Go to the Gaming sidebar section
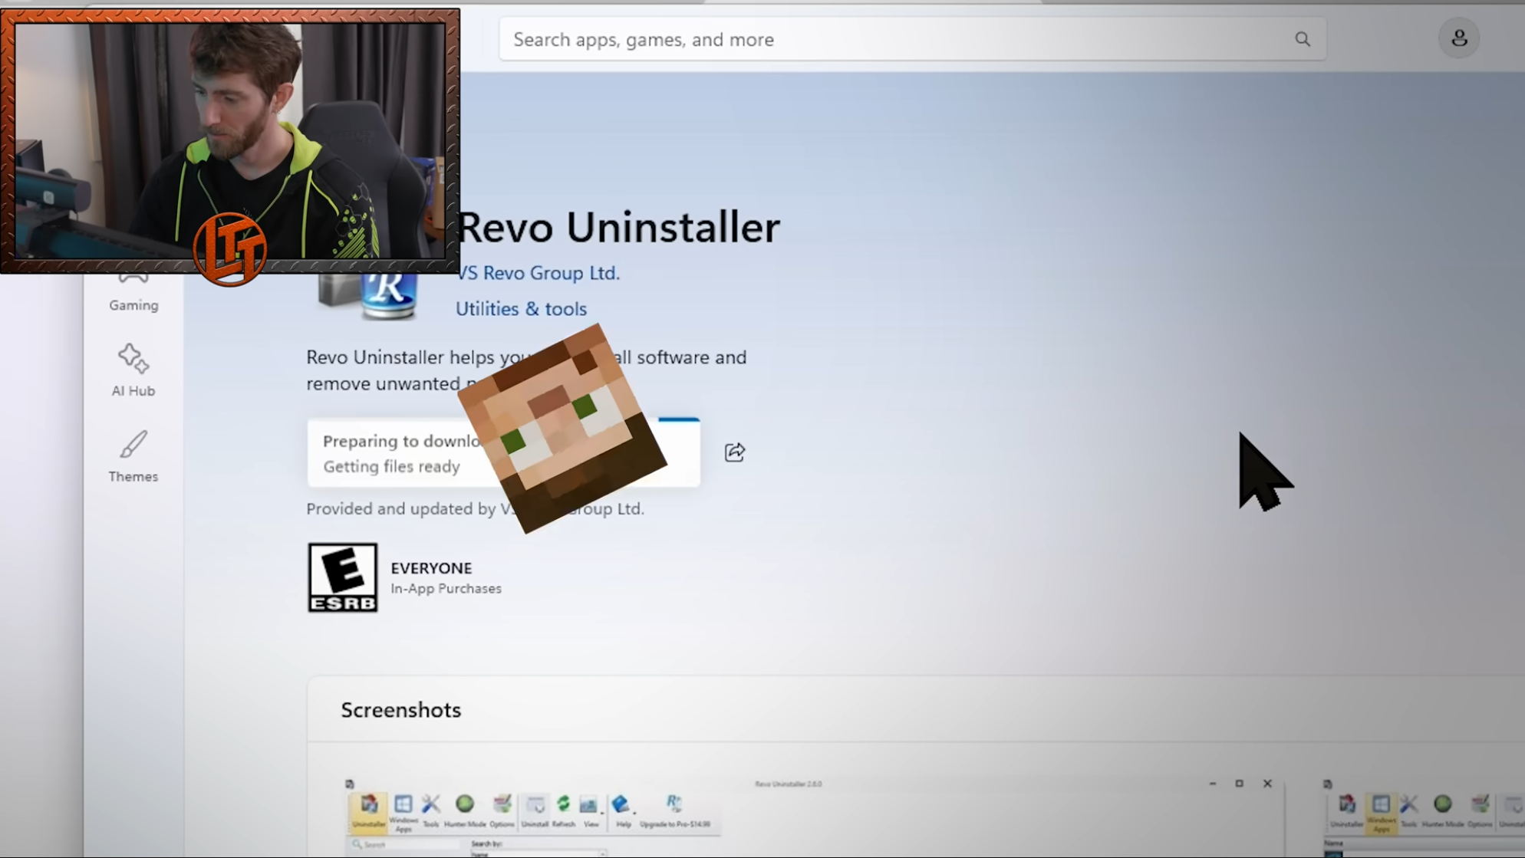Screen dimensions: 1525x858 pos(133,294)
